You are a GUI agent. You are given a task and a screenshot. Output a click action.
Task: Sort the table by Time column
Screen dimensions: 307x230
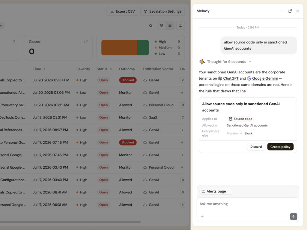click(x=39, y=69)
